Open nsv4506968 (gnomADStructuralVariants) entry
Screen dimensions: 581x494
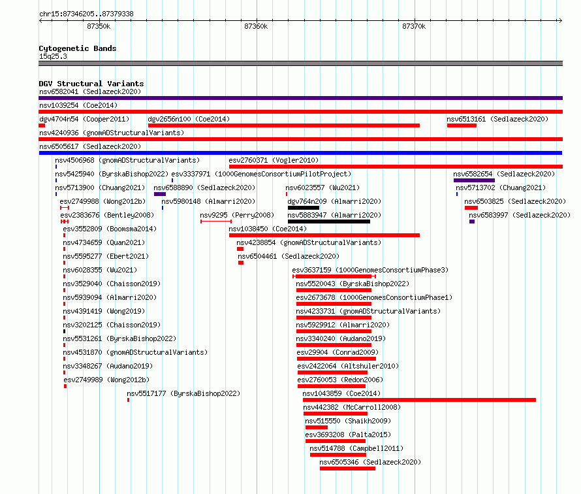pyautogui.click(x=127, y=160)
